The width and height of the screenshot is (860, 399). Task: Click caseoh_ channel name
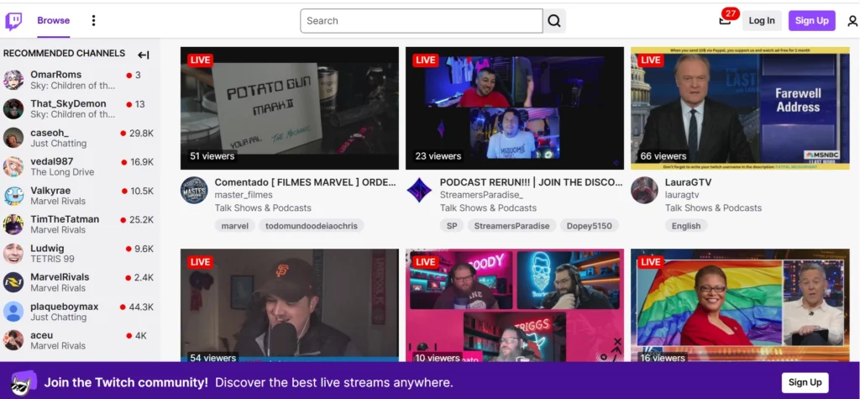[50, 133]
